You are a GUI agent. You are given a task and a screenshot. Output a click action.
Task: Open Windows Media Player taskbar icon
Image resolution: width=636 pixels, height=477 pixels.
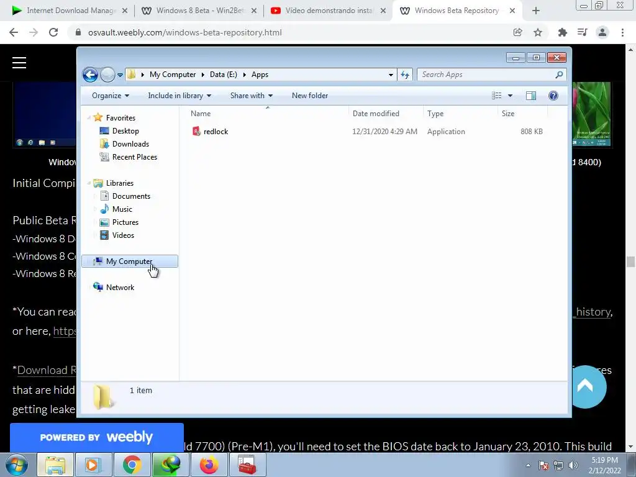[93, 465]
